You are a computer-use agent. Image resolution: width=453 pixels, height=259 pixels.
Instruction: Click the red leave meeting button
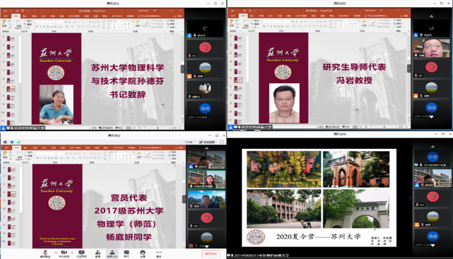pyautogui.click(x=211, y=253)
